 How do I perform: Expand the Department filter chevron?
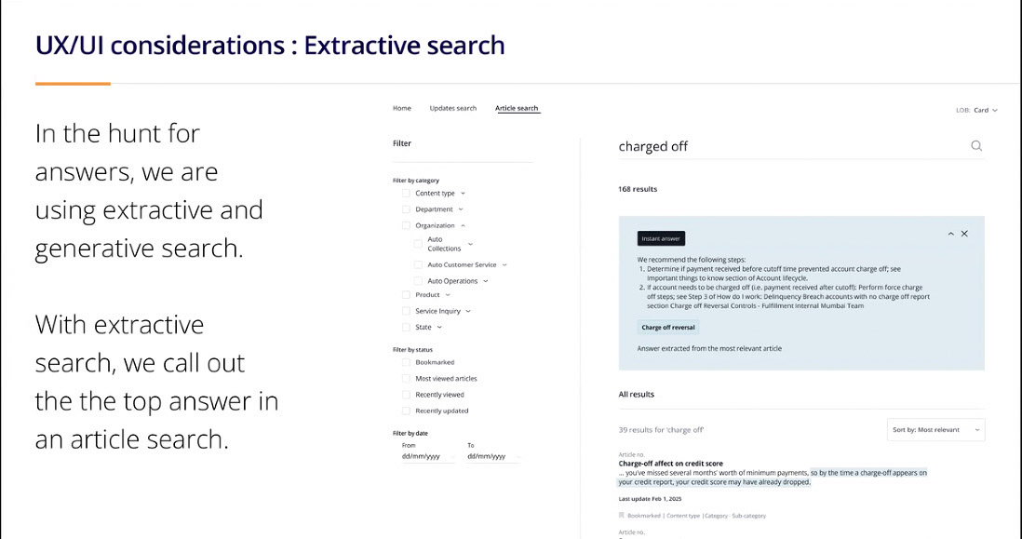point(462,209)
